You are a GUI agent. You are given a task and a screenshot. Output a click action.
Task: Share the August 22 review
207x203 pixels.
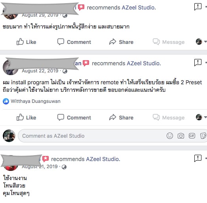point(121,118)
